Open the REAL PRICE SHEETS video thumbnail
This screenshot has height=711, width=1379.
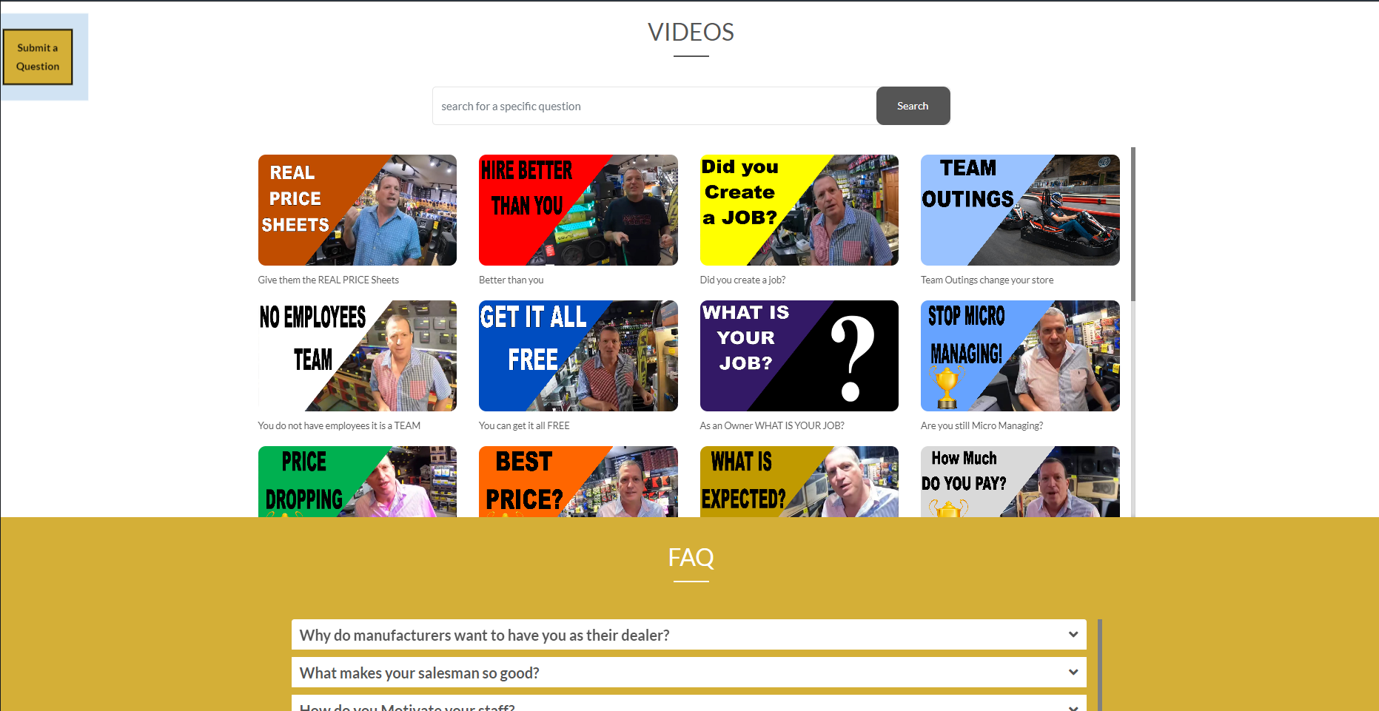click(x=357, y=210)
